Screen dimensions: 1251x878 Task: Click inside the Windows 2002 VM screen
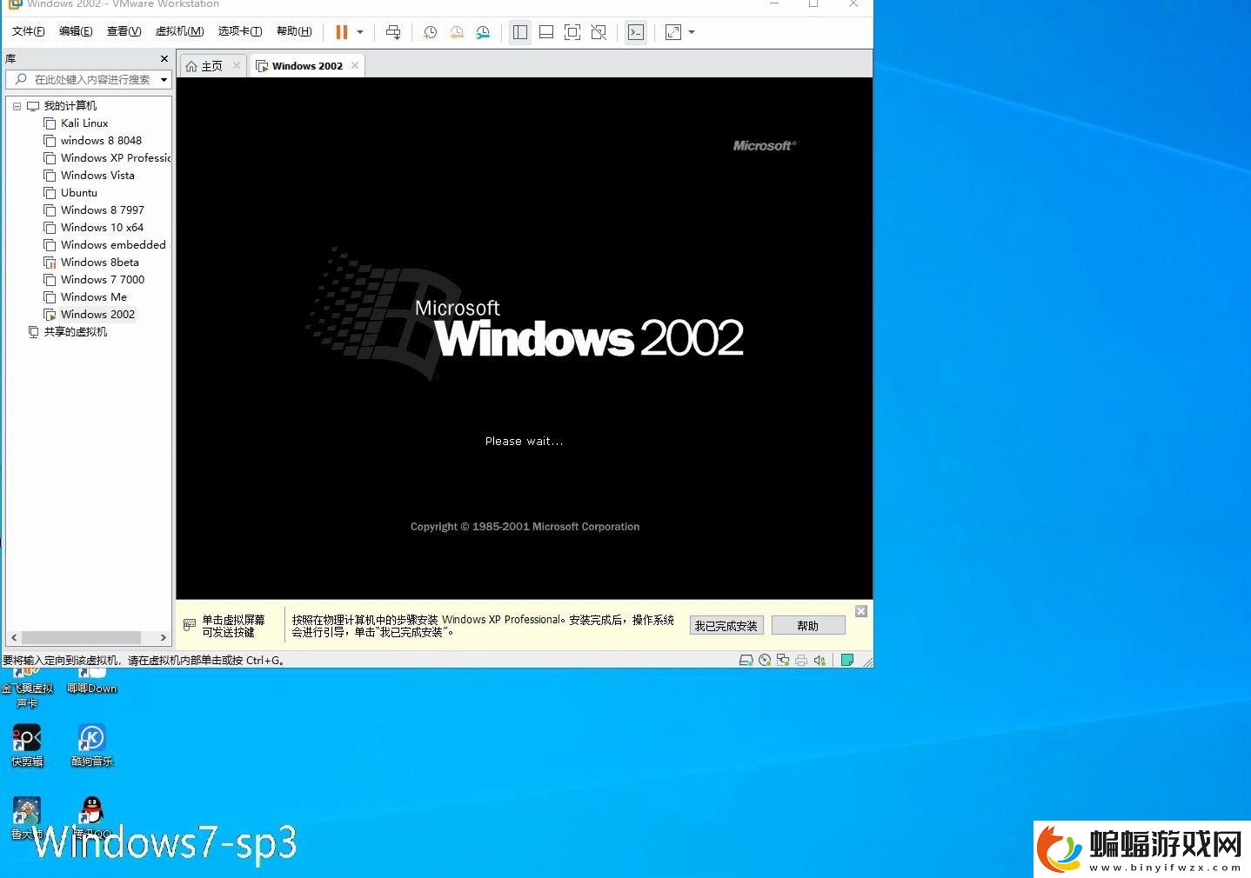pos(524,338)
